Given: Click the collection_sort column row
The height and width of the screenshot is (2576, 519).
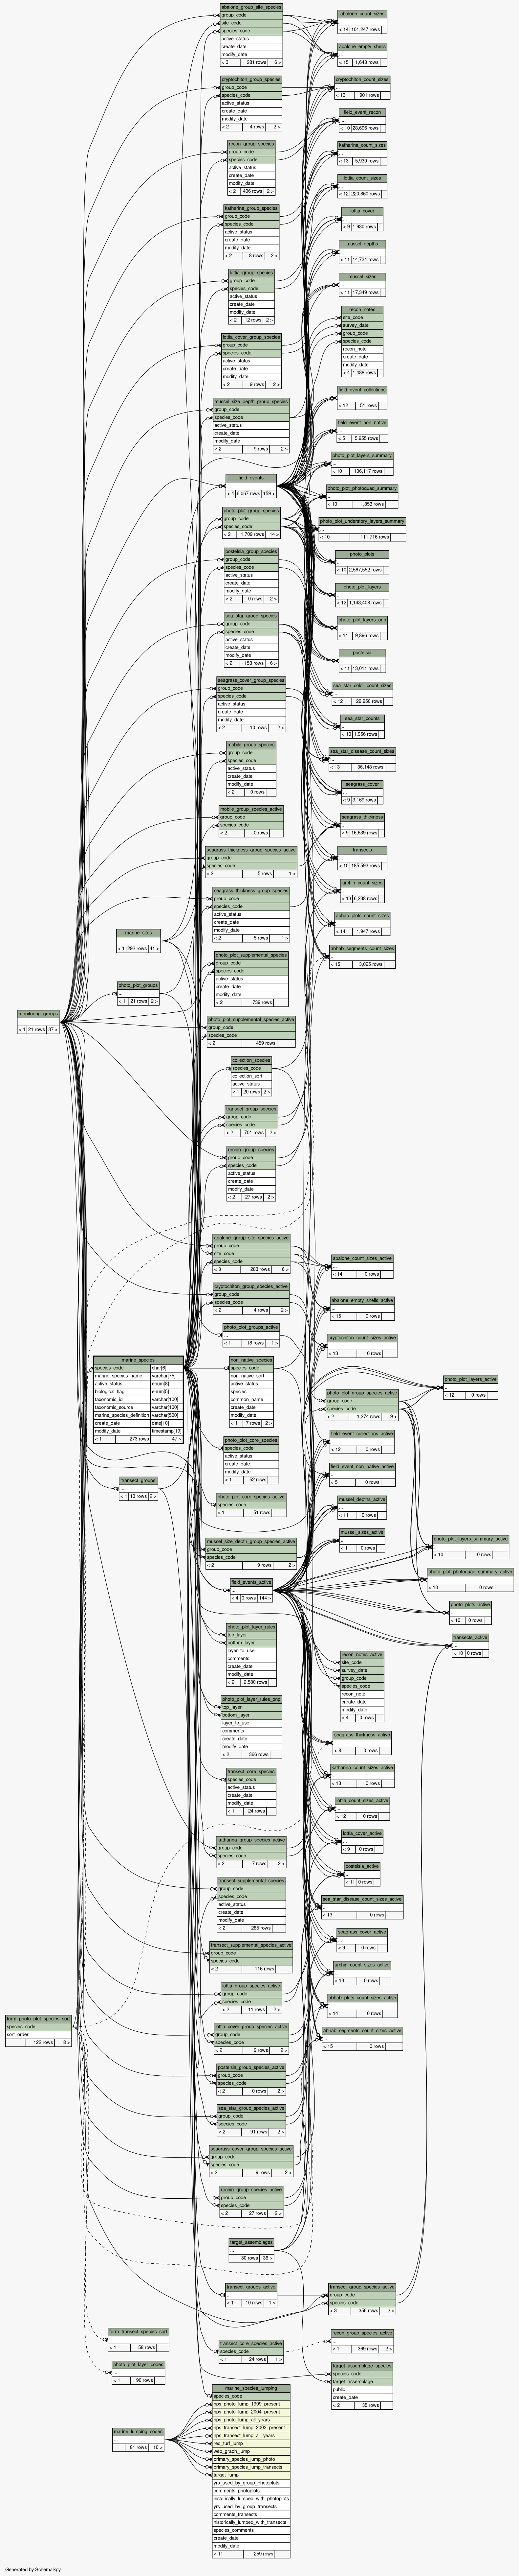Looking at the screenshot, I should (251, 1076).
